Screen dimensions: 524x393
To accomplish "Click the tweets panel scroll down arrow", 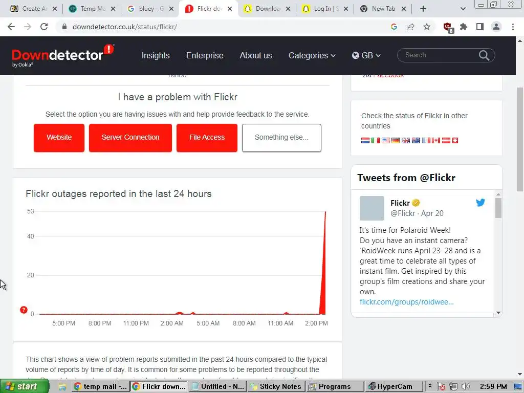I will pos(498,313).
